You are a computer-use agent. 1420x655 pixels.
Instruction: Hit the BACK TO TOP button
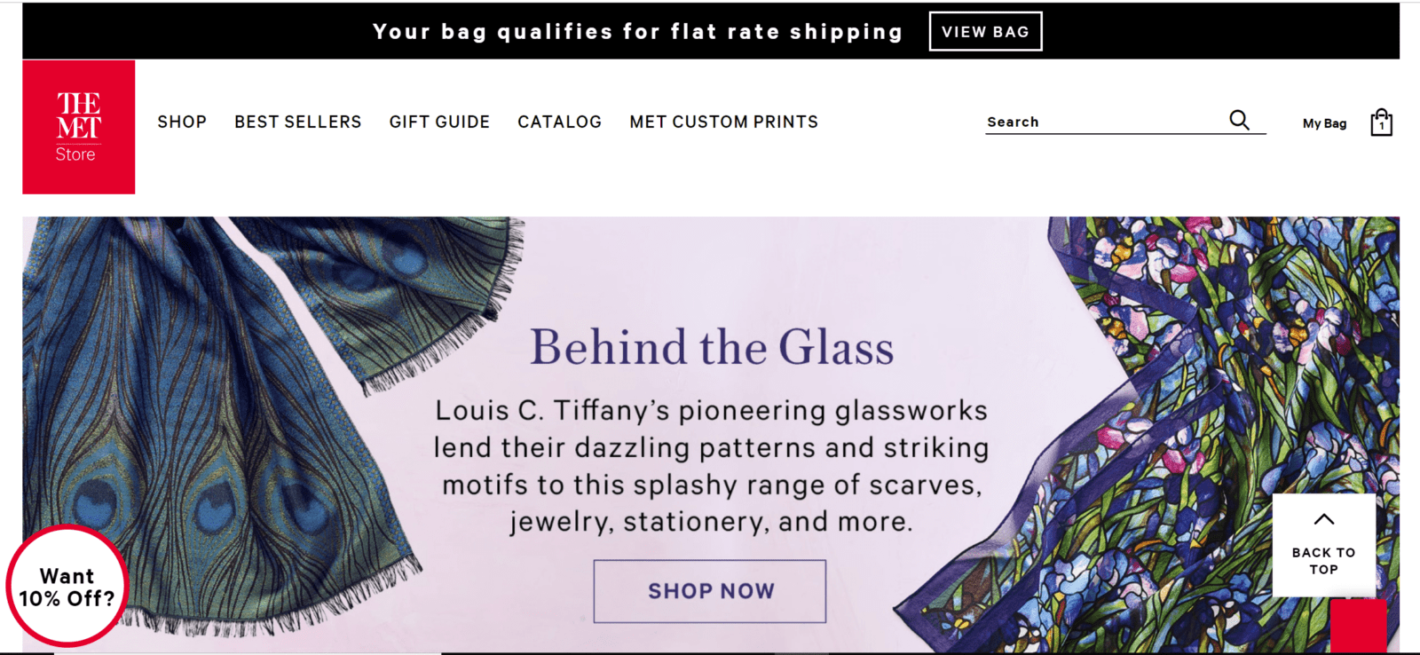(1323, 545)
